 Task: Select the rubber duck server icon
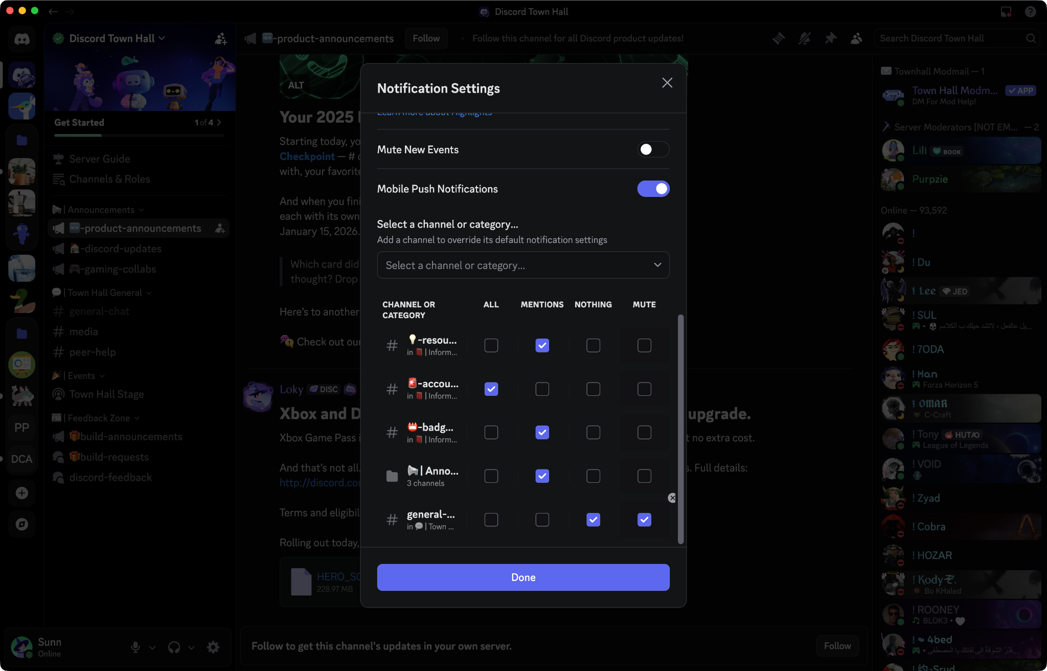pos(21,300)
